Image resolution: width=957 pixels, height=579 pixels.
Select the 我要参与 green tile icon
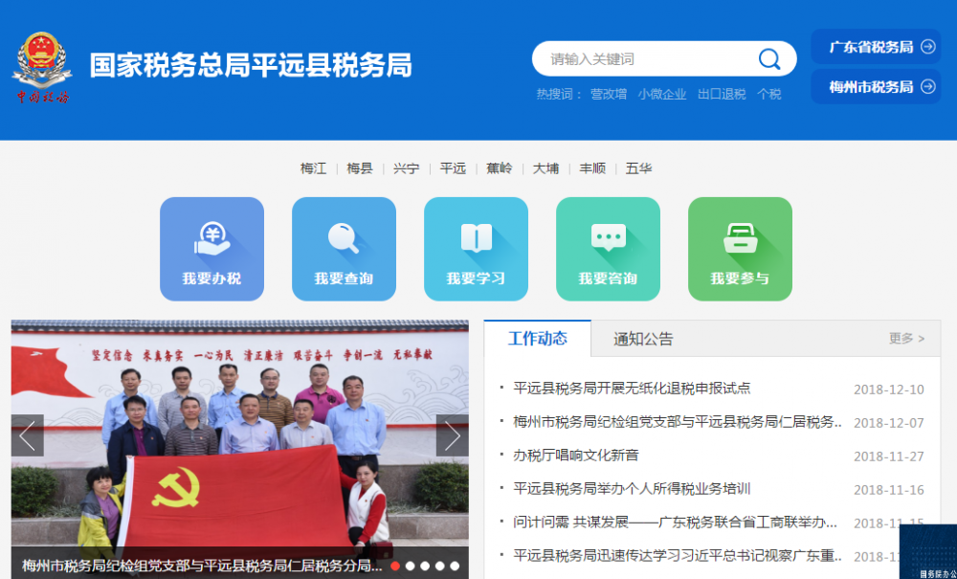739,239
